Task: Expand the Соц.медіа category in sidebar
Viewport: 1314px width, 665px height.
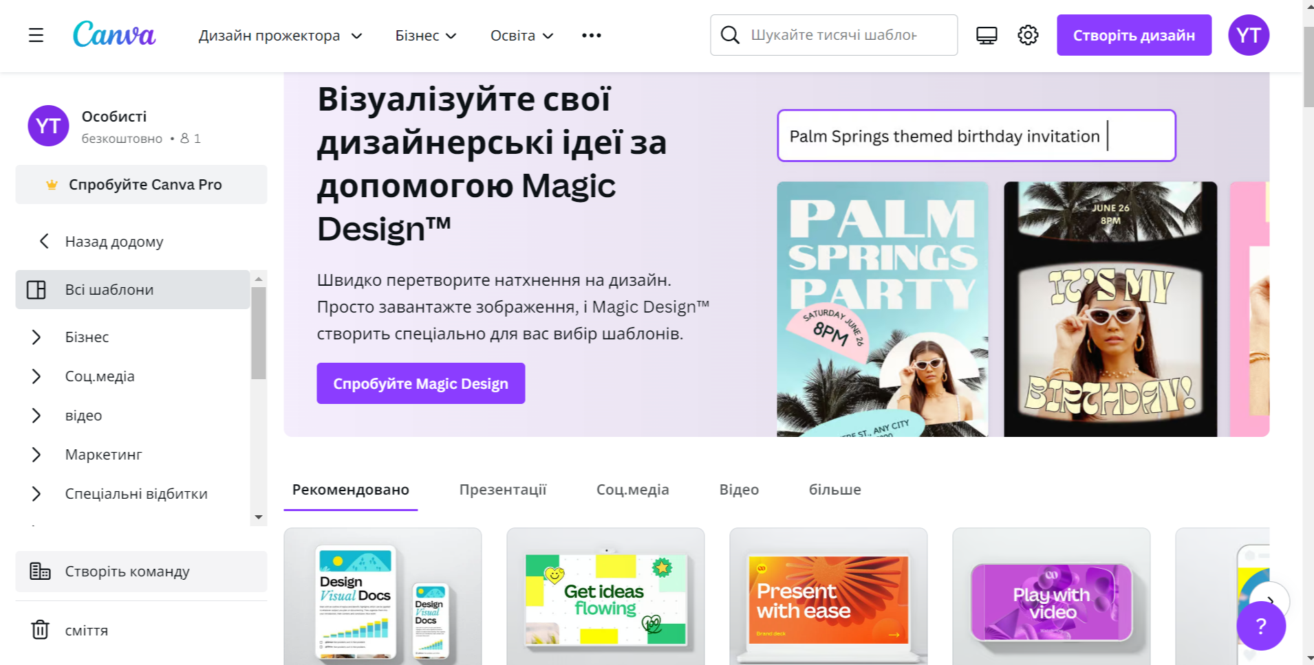Action: (x=36, y=376)
